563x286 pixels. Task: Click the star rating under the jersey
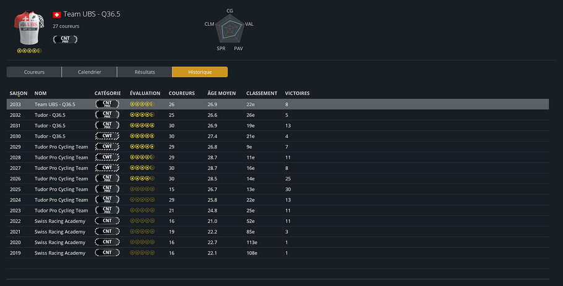point(29,51)
